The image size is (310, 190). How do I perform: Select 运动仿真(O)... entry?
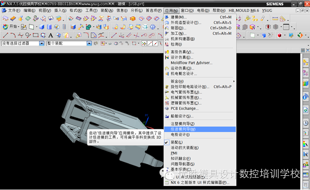(x=200, y=68)
